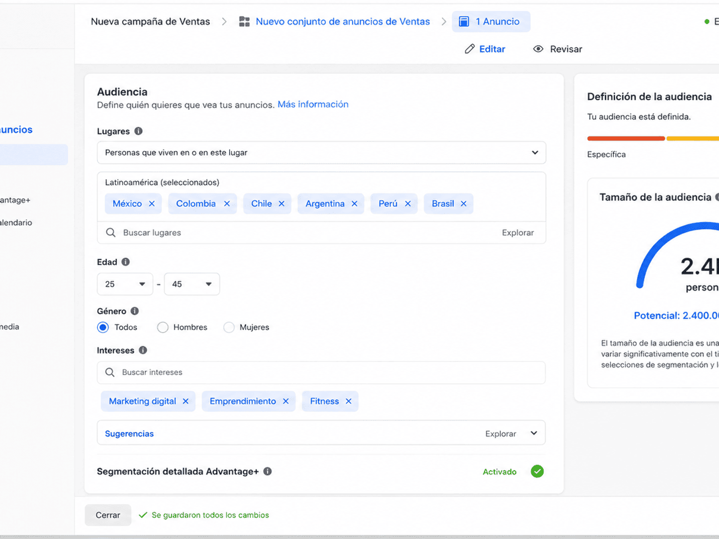Remove Marketing digital interest chip
The image size is (719, 539).
click(x=186, y=401)
